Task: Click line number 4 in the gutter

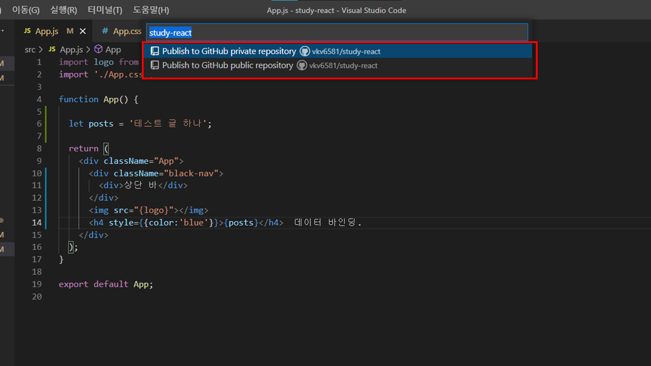Action: pos(39,99)
